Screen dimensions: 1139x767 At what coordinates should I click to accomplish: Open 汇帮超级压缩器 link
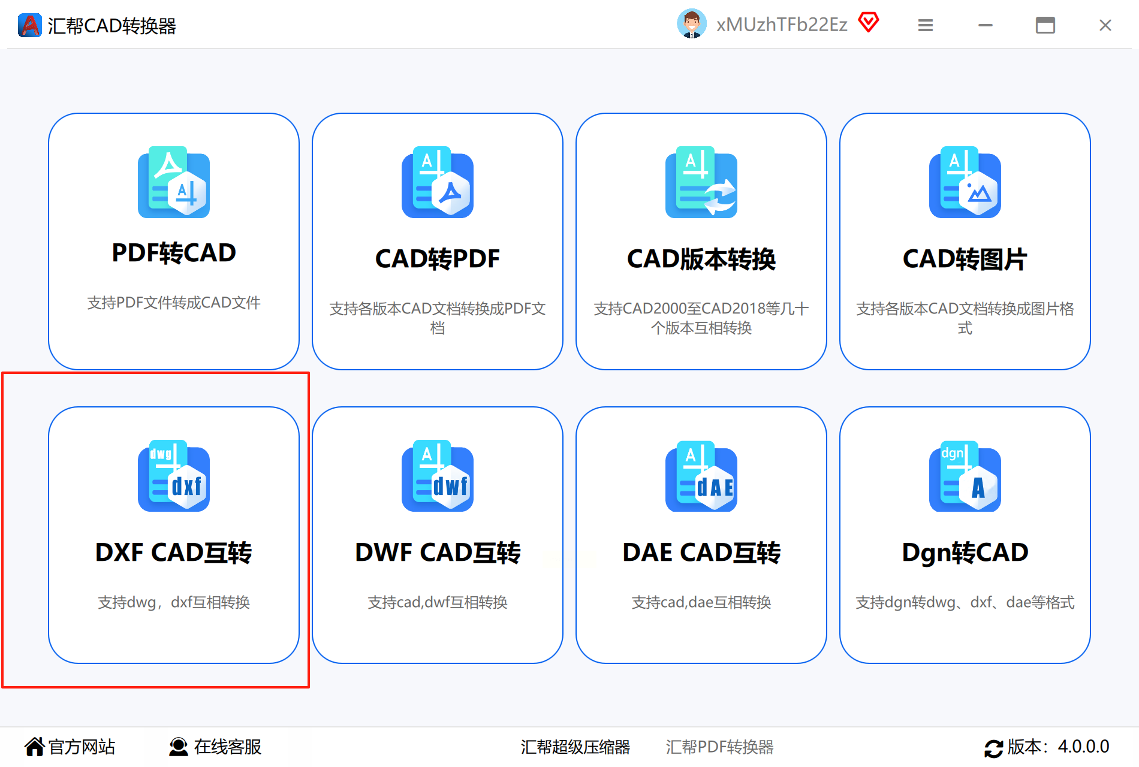pos(575,747)
